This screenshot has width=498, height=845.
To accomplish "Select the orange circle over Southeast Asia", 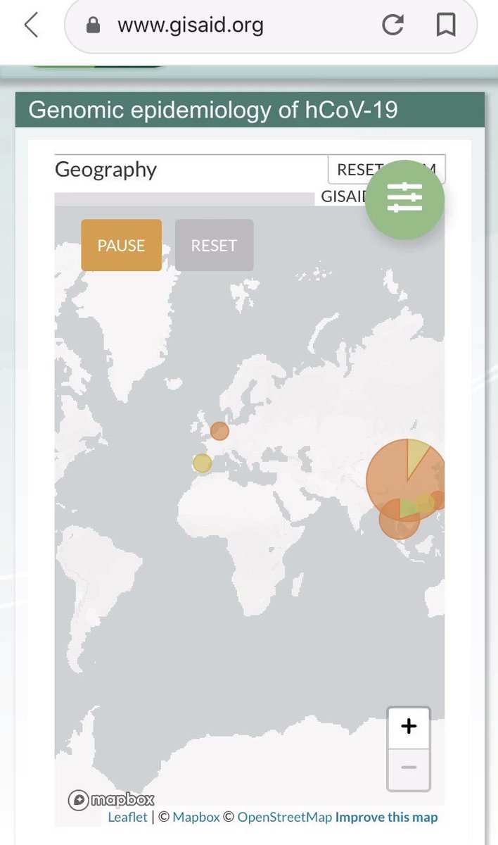I will pyautogui.click(x=400, y=519).
